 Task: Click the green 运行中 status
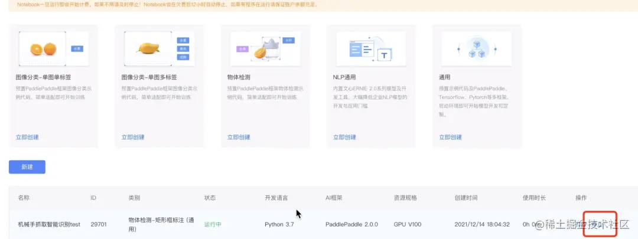pos(213,224)
